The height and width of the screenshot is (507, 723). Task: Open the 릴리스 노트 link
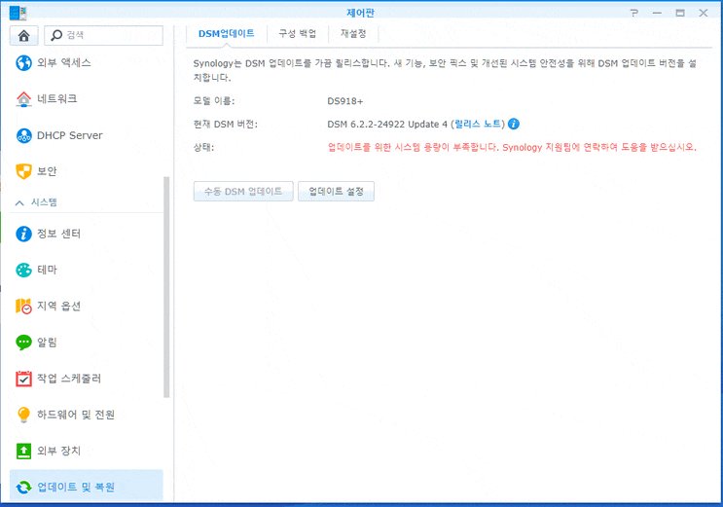[x=477, y=124]
